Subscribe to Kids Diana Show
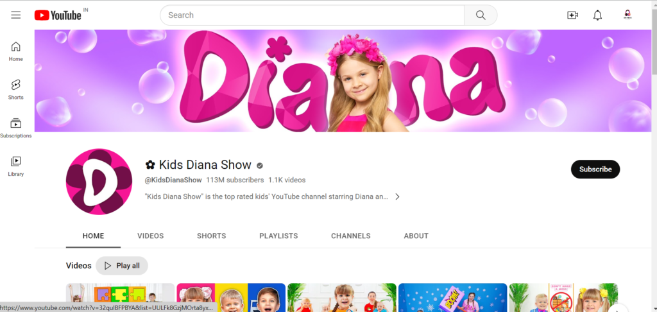 click(x=595, y=169)
